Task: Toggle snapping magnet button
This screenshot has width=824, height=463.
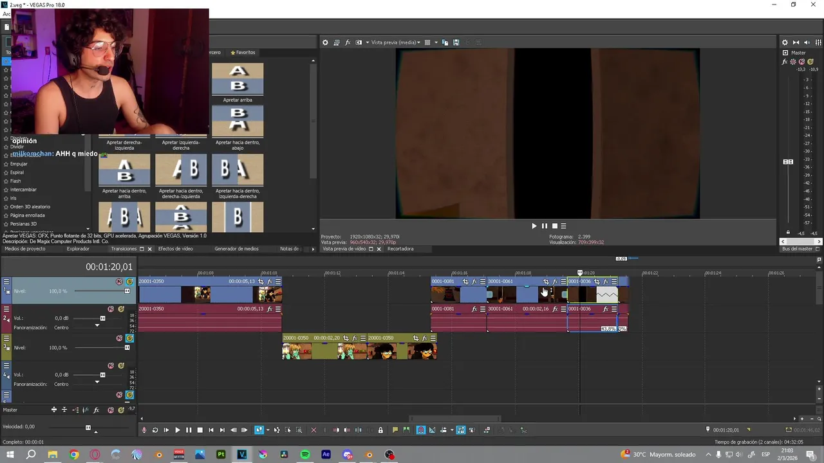Action: pos(421,430)
